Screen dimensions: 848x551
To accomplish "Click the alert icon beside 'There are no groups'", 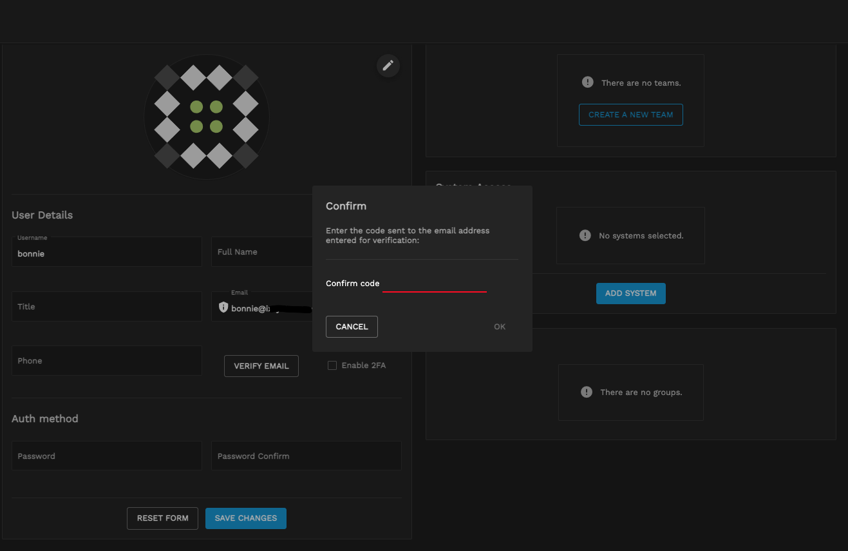I will pos(586,392).
